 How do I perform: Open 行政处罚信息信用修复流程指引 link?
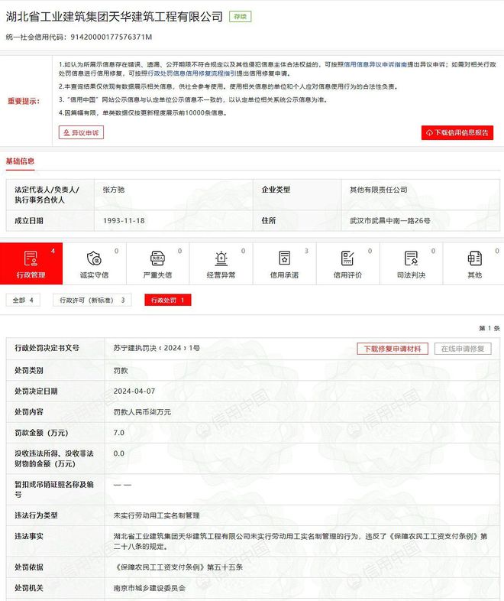(192, 73)
